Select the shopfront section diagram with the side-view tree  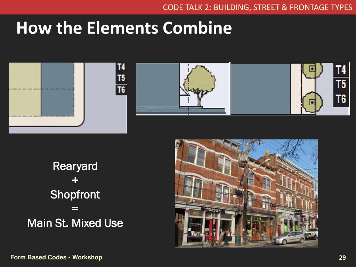click(x=183, y=89)
